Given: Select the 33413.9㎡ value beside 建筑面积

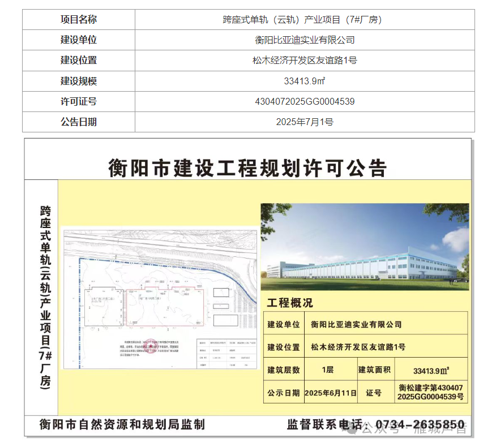Looking at the screenshot, I should click(431, 371).
